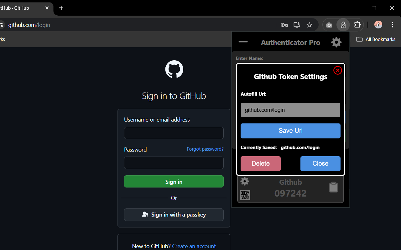Open the Extensions puzzle-piece icon
The width and height of the screenshot is (401, 250).
pos(357,25)
